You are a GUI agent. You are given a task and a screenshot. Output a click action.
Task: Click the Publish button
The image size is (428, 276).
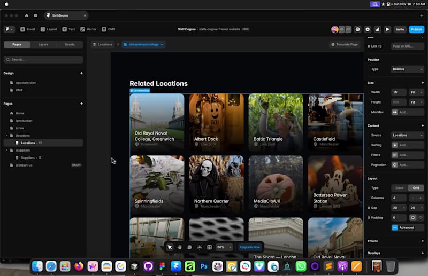[416, 29]
